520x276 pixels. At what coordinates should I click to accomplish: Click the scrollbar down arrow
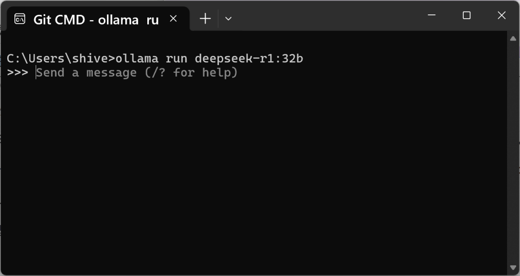pos(513,267)
